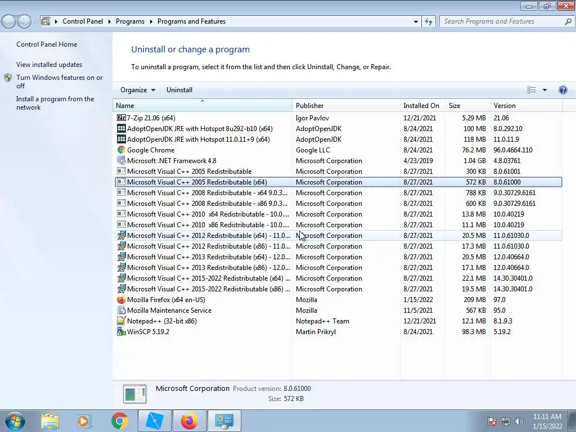Sort by the Size column header
Image resolution: width=576 pixels, height=432 pixels.
pos(467,105)
